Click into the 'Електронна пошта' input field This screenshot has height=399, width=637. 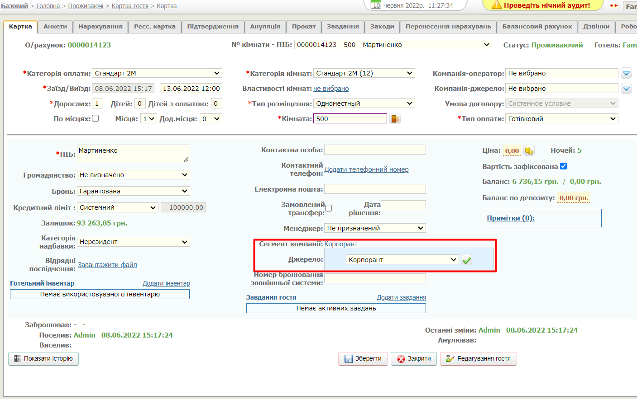(375, 189)
